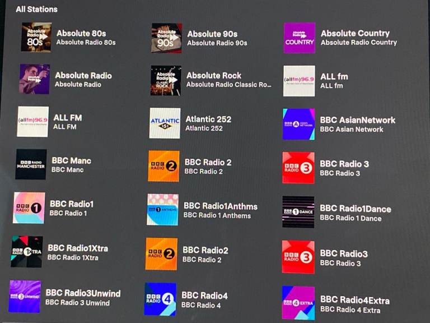Click the "BBC Radio2" station title
This screenshot has height=323, width=430.
tap(205, 251)
